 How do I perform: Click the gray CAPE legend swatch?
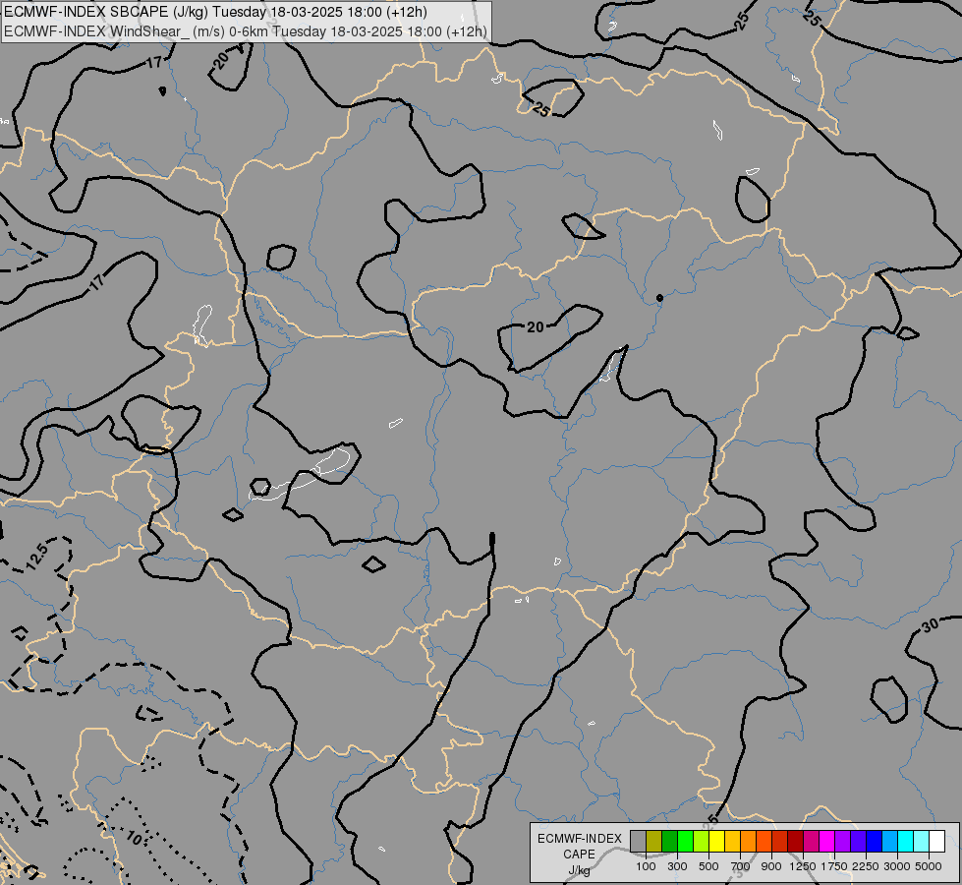coord(638,841)
